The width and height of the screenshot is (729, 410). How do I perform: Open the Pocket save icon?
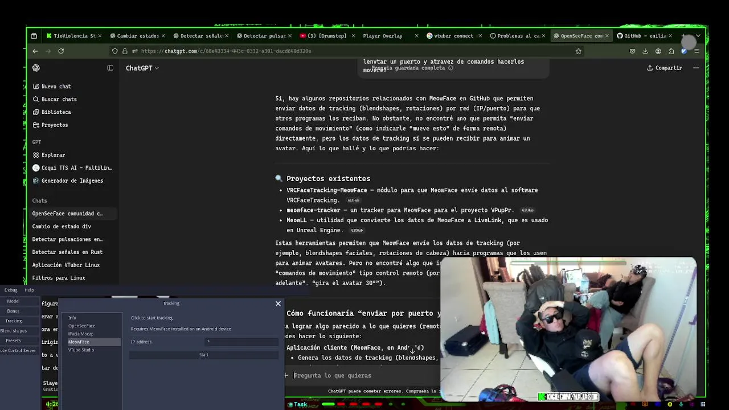(632, 51)
